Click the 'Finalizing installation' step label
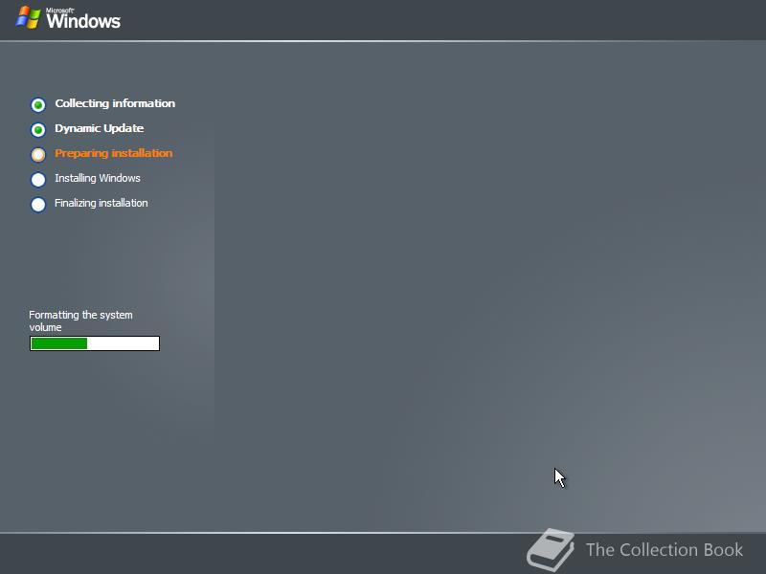The image size is (766, 574). [101, 203]
